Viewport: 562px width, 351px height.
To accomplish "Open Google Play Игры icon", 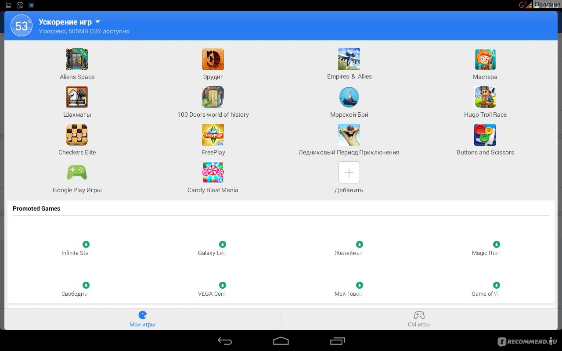I will tap(77, 172).
